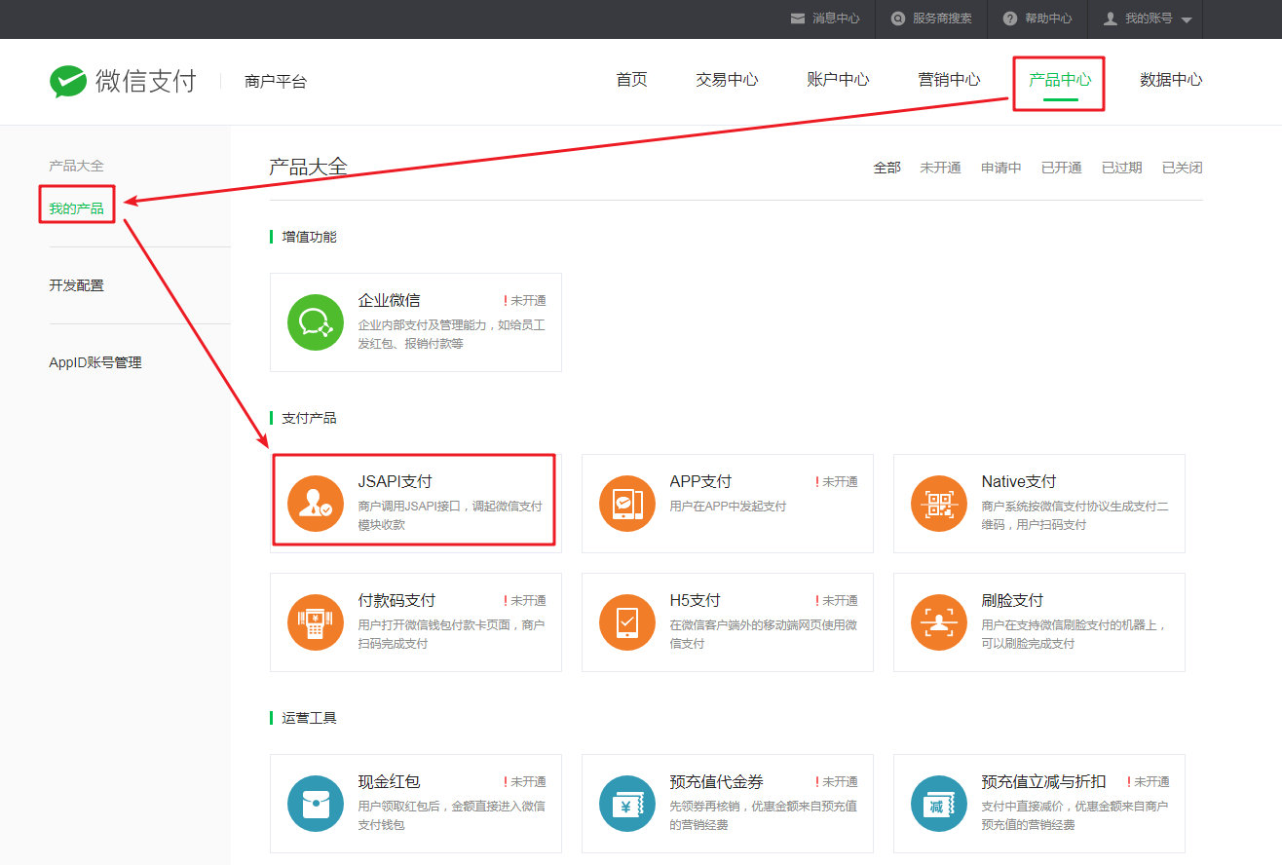This screenshot has width=1282, height=865.
Task: Filter products by 已关闭 status
Action: coord(1183,168)
